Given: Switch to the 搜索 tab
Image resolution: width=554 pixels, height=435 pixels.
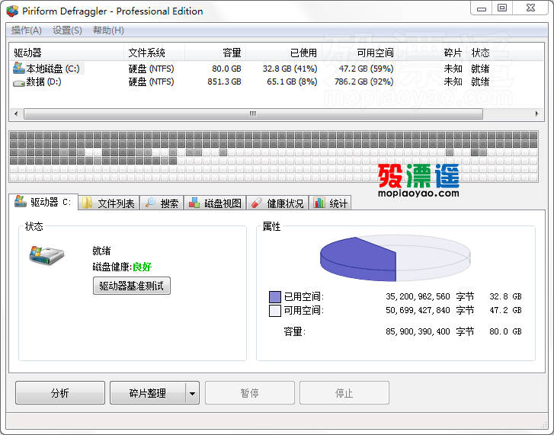Looking at the screenshot, I should click(162, 203).
